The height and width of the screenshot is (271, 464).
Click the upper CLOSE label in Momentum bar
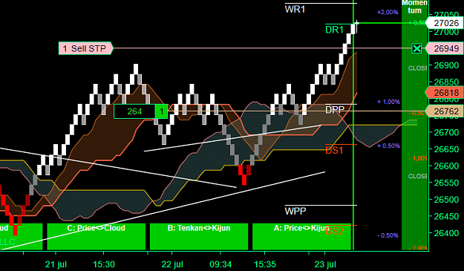click(x=417, y=68)
